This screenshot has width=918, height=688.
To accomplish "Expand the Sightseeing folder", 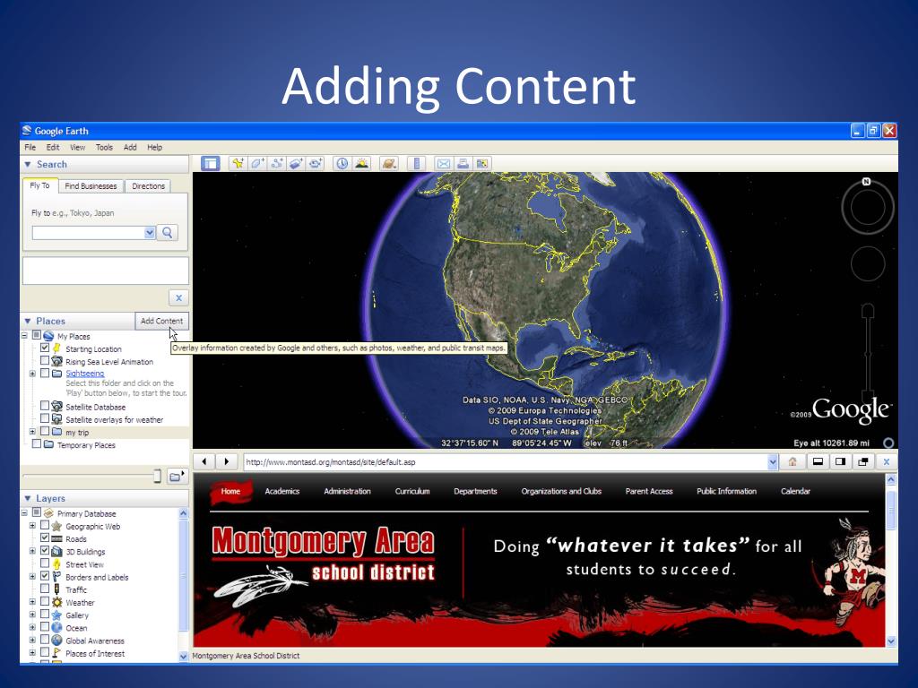I will (33, 374).
